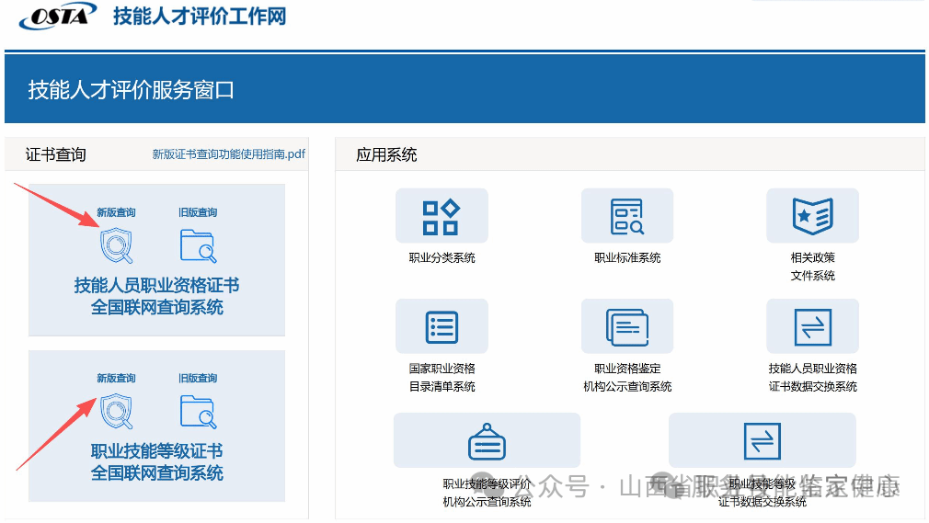Click 技能人员职业资格证书全国联网查询系统 title text
The width and height of the screenshot is (929, 523).
coord(156,296)
